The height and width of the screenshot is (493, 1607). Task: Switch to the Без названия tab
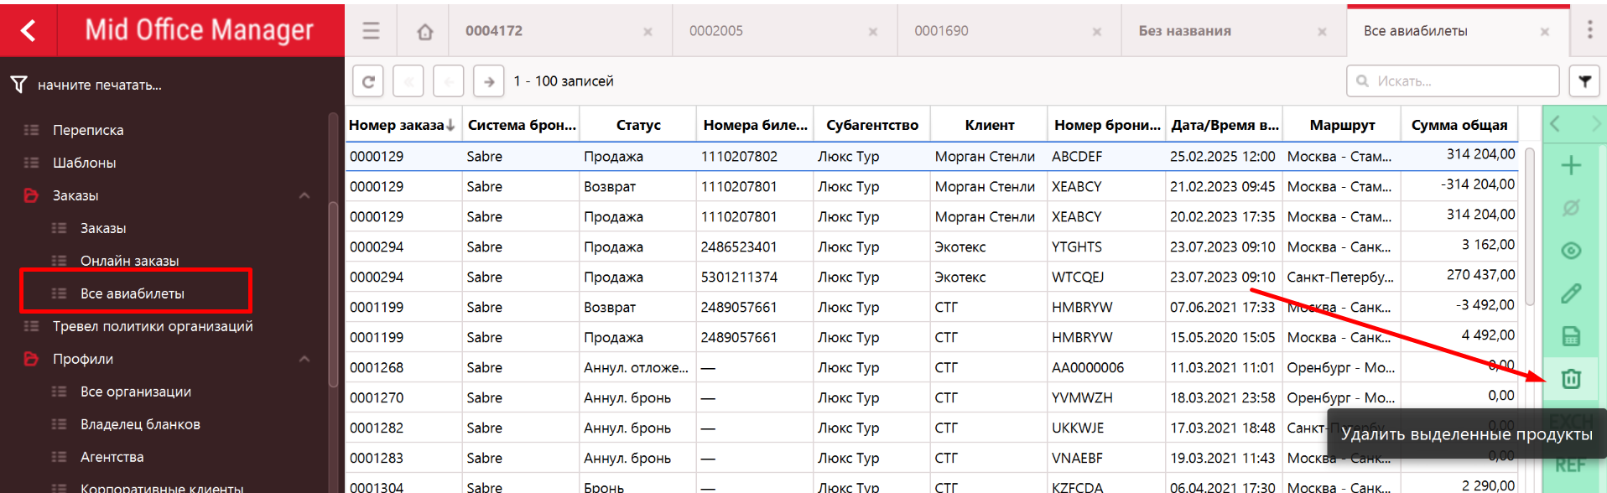[x=1184, y=31]
